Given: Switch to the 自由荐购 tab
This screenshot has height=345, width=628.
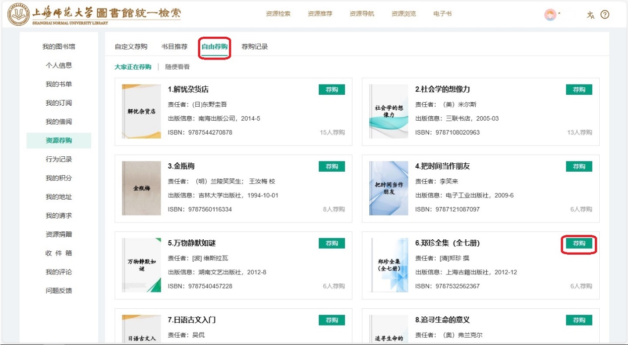Looking at the screenshot, I should point(215,47).
